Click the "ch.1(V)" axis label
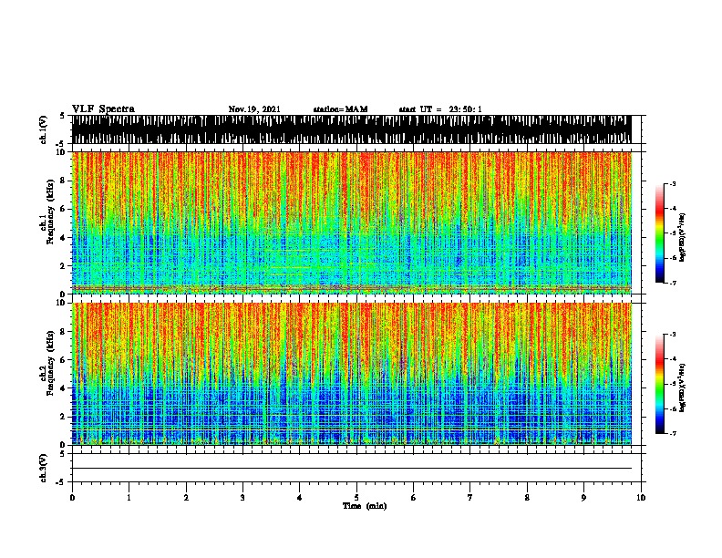The height and width of the screenshot is (558, 722). click(x=44, y=130)
